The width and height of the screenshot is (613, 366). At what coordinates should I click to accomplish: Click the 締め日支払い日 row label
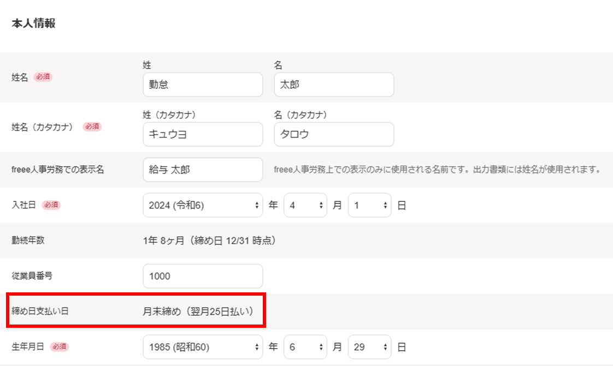coord(40,311)
